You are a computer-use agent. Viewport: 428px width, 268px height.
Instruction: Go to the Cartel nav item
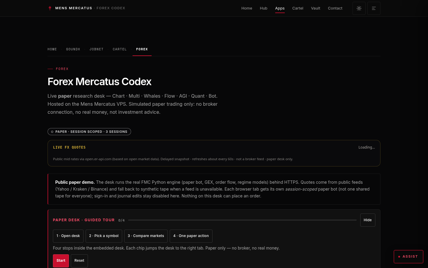[298, 8]
